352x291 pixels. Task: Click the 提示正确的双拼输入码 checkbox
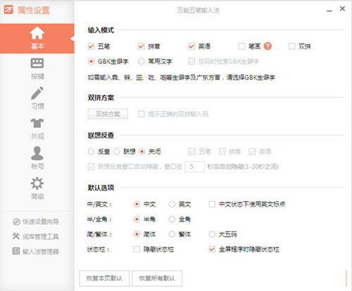142,114
